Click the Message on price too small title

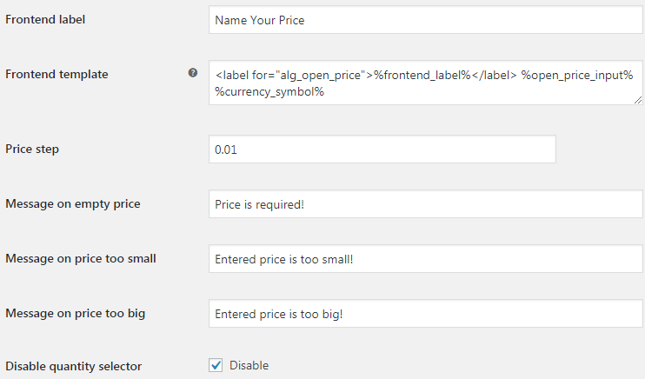[81, 258]
